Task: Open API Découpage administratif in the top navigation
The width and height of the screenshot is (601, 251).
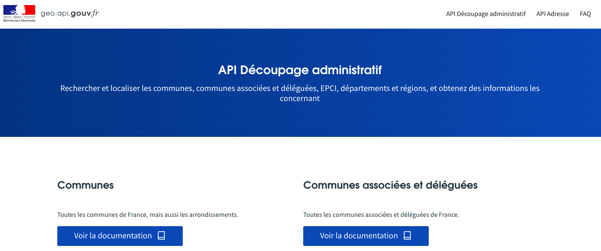Action: pyautogui.click(x=486, y=14)
